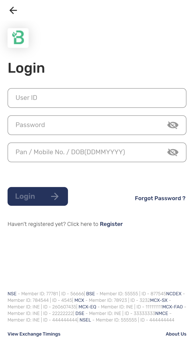Focus the User ID input field

(x=92, y=98)
